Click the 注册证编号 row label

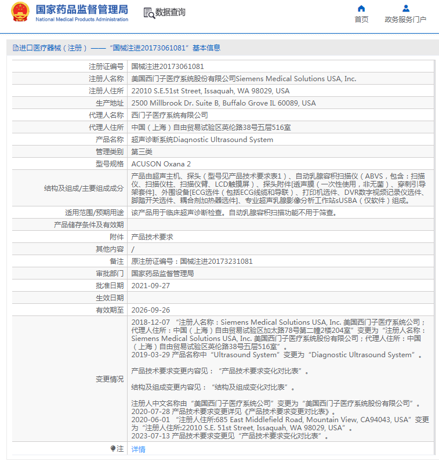(x=106, y=67)
